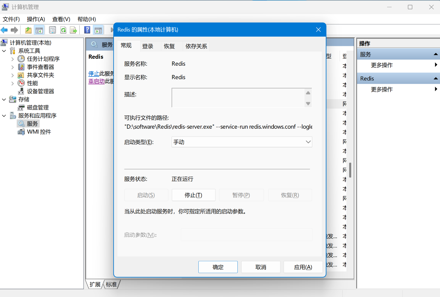Click the 正在运行 status text
440x297 pixels.
tap(182, 179)
